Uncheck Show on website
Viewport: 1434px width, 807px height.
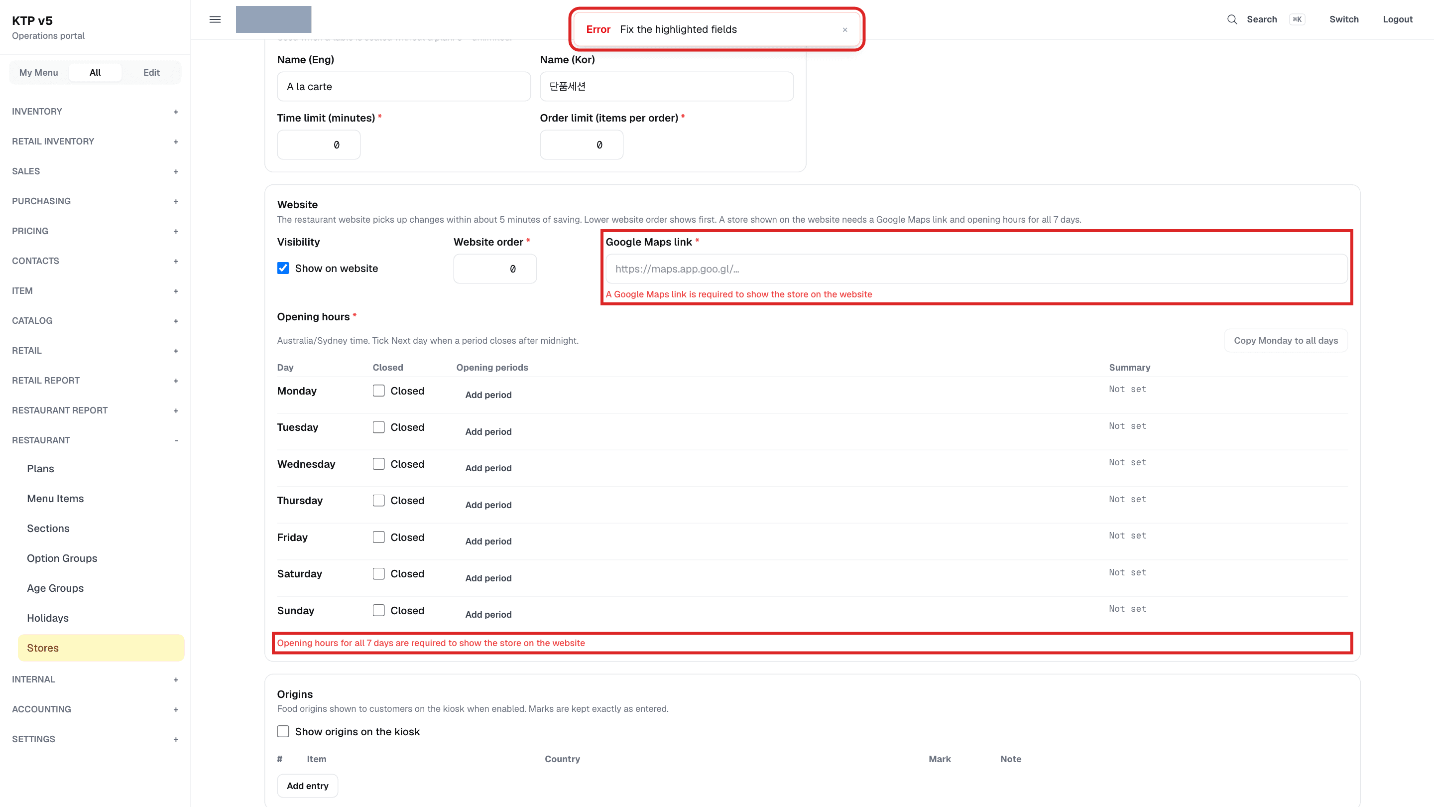[283, 269]
